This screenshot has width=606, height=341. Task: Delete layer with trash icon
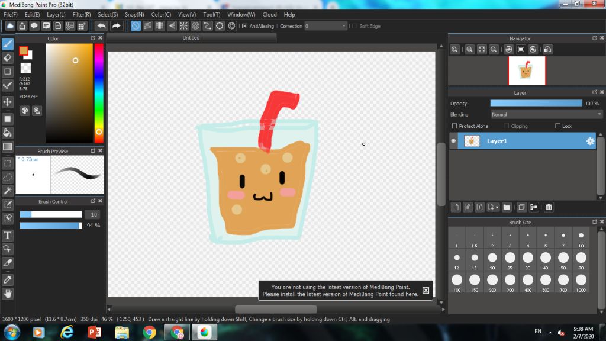(x=549, y=207)
